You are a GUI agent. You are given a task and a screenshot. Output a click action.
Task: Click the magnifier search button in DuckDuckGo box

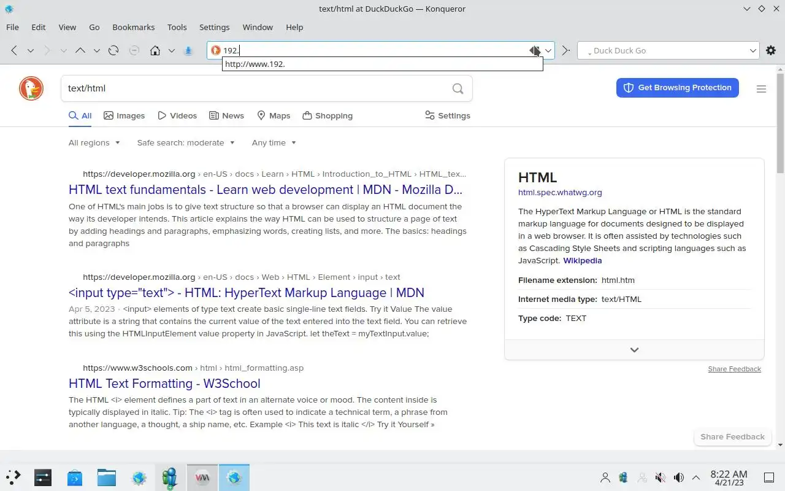click(458, 88)
